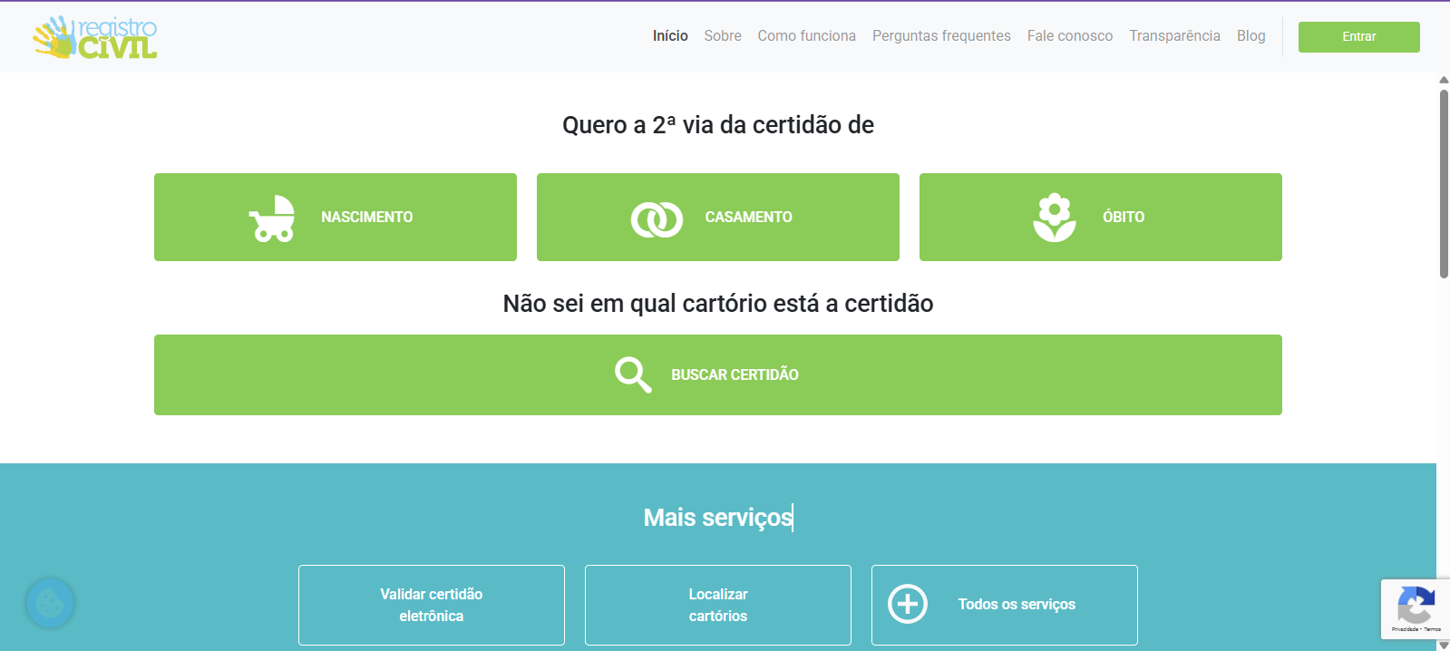Click the Buscar Certidão button
Image resolution: width=1450 pixels, height=651 pixels.
718,375
